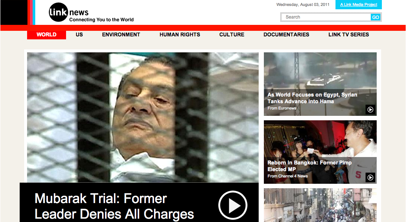Play the Bangkok Former Pimp video
Viewport: 406px width, 222px height.
tap(370, 177)
